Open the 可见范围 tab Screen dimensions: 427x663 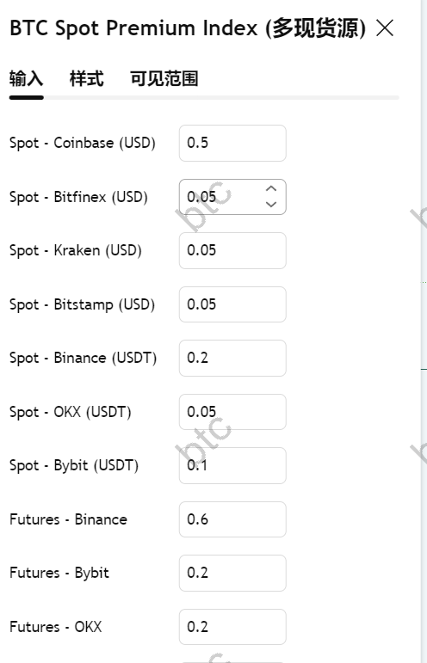(164, 79)
